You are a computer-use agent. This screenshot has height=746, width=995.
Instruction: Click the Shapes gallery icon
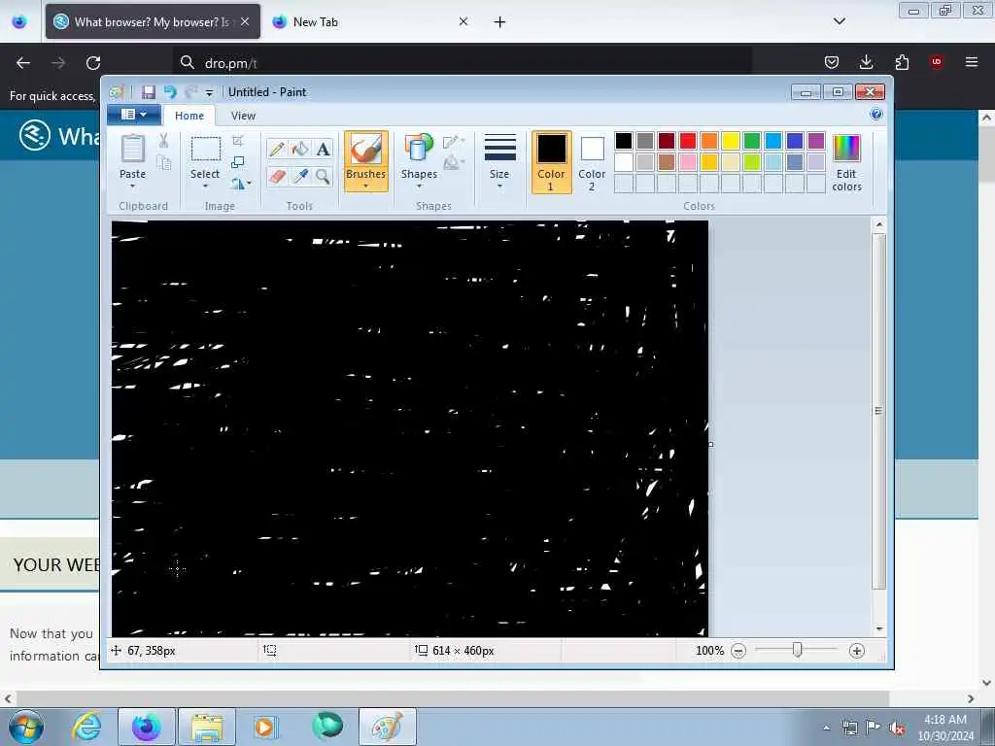(x=419, y=148)
